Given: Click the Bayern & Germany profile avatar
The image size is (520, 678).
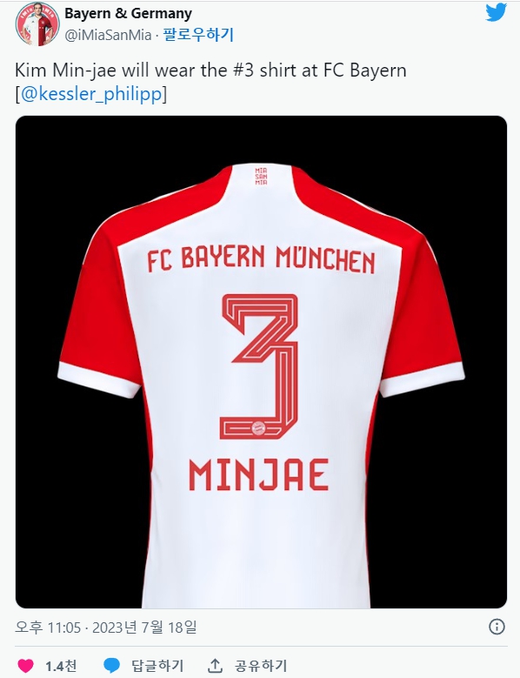Looking at the screenshot, I should pos(37,23).
